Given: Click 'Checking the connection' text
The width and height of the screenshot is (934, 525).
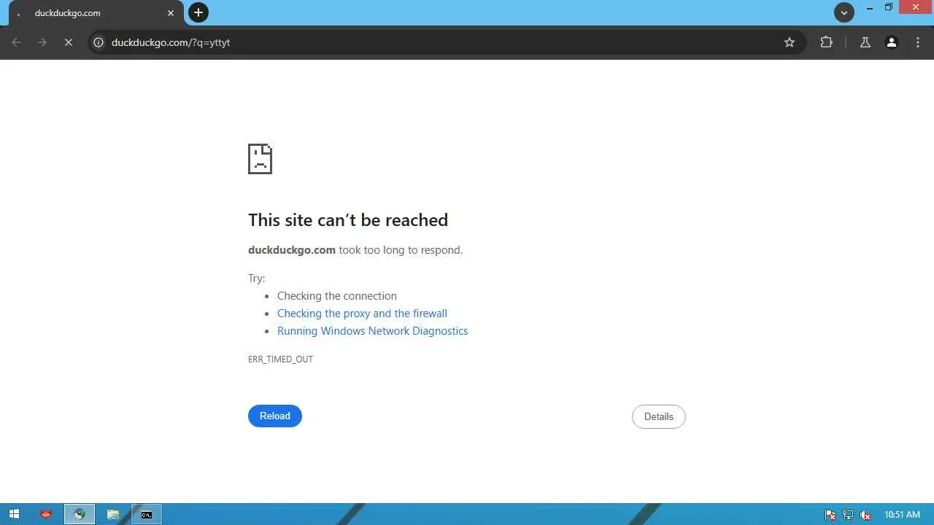Looking at the screenshot, I should click(x=337, y=296).
